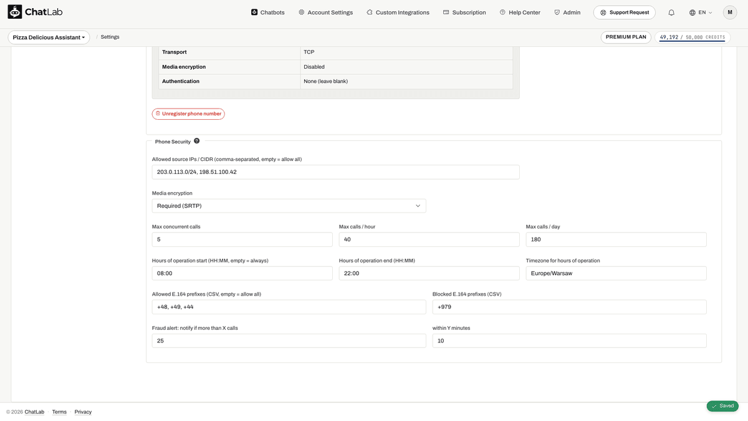Image resolution: width=748 pixels, height=421 pixels.
Task: Click the Max calls per hour field
Action: (429, 240)
